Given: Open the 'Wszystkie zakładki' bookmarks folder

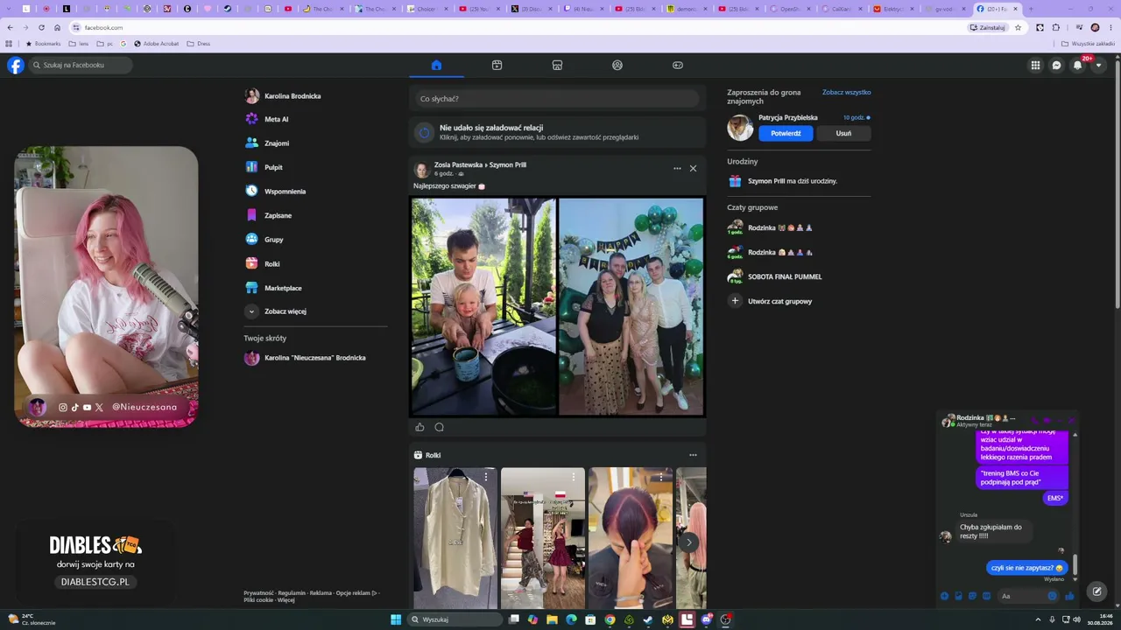Looking at the screenshot, I should (1088, 44).
